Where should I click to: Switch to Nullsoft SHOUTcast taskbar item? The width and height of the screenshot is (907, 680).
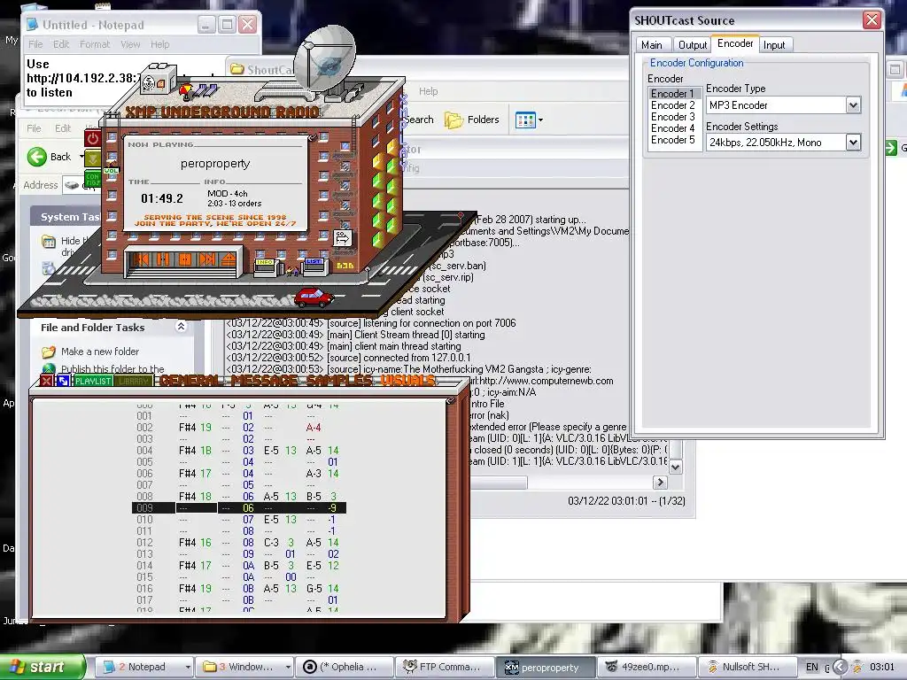tap(746, 667)
